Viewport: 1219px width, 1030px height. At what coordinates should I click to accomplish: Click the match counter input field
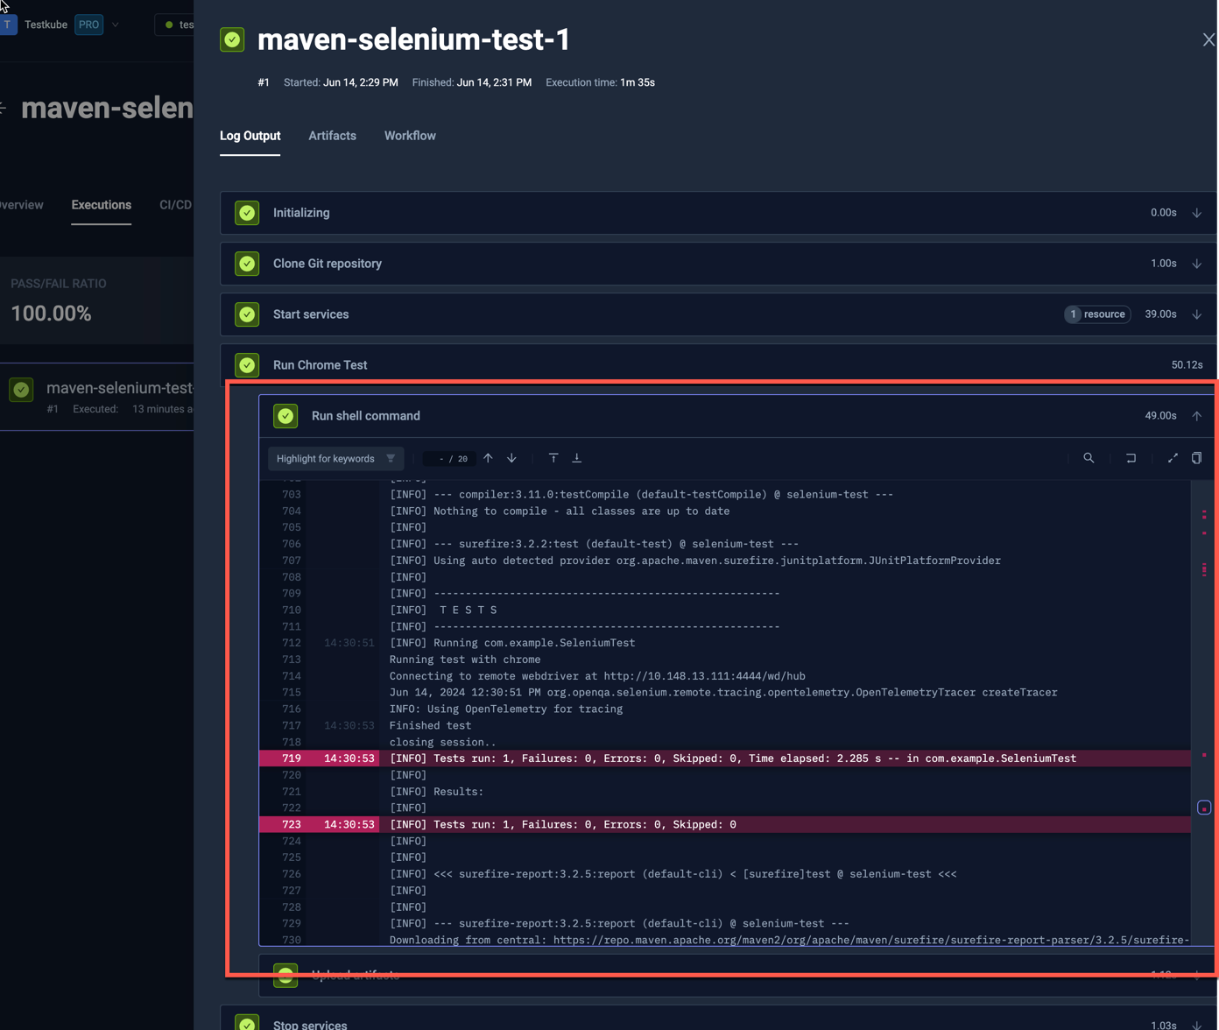(x=448, y=457)
